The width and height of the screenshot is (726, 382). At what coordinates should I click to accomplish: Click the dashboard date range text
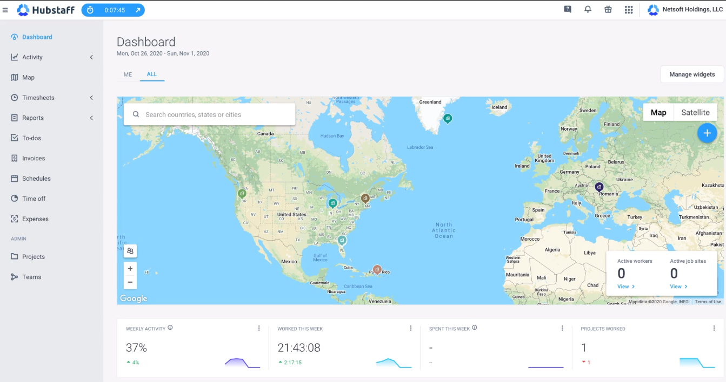click(163, 53)
